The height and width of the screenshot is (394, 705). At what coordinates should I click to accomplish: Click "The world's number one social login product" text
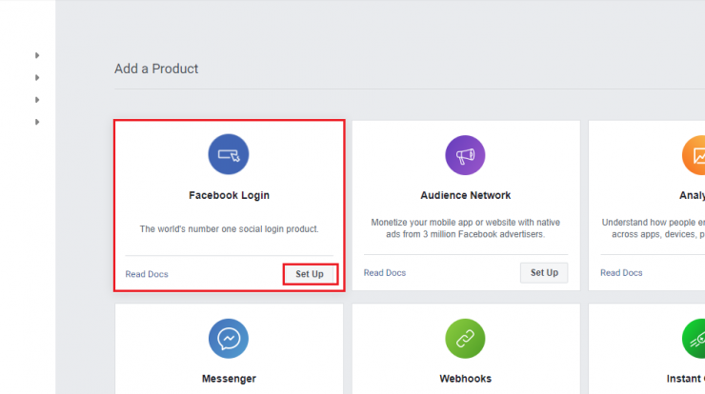(229, 229)
